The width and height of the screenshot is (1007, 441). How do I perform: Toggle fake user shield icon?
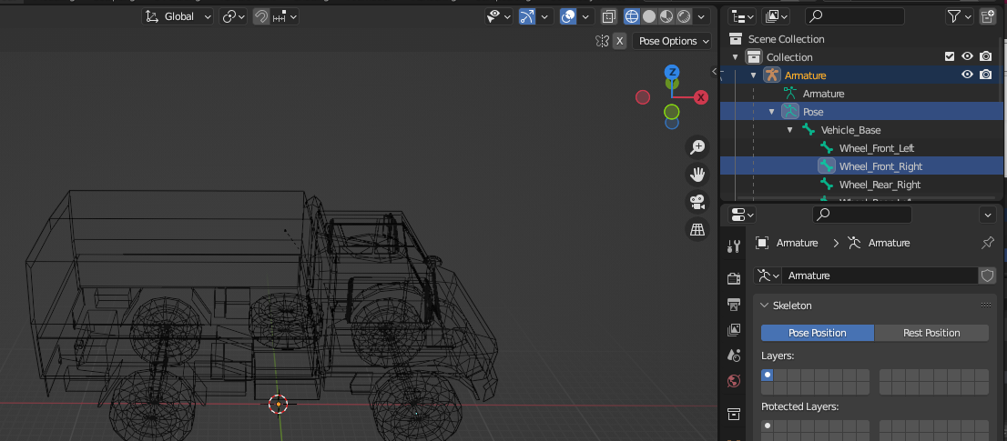pyautogui.click(x=987, y=276)
